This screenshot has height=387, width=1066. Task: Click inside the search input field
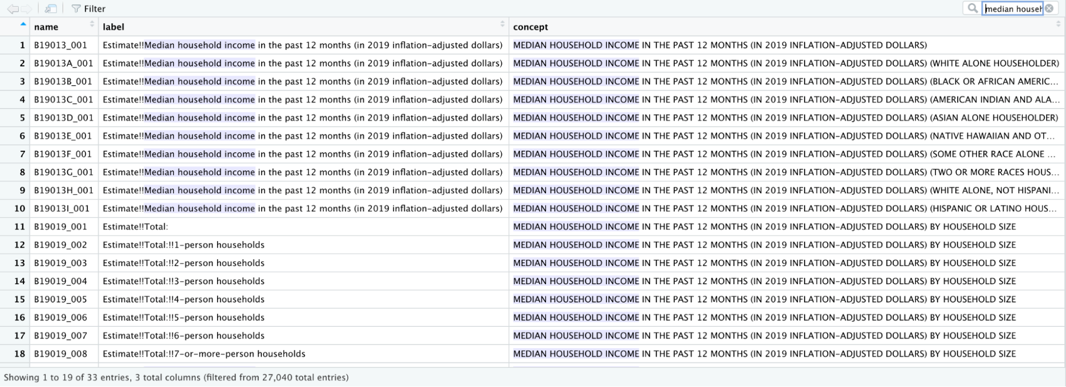click(1012, 9)
